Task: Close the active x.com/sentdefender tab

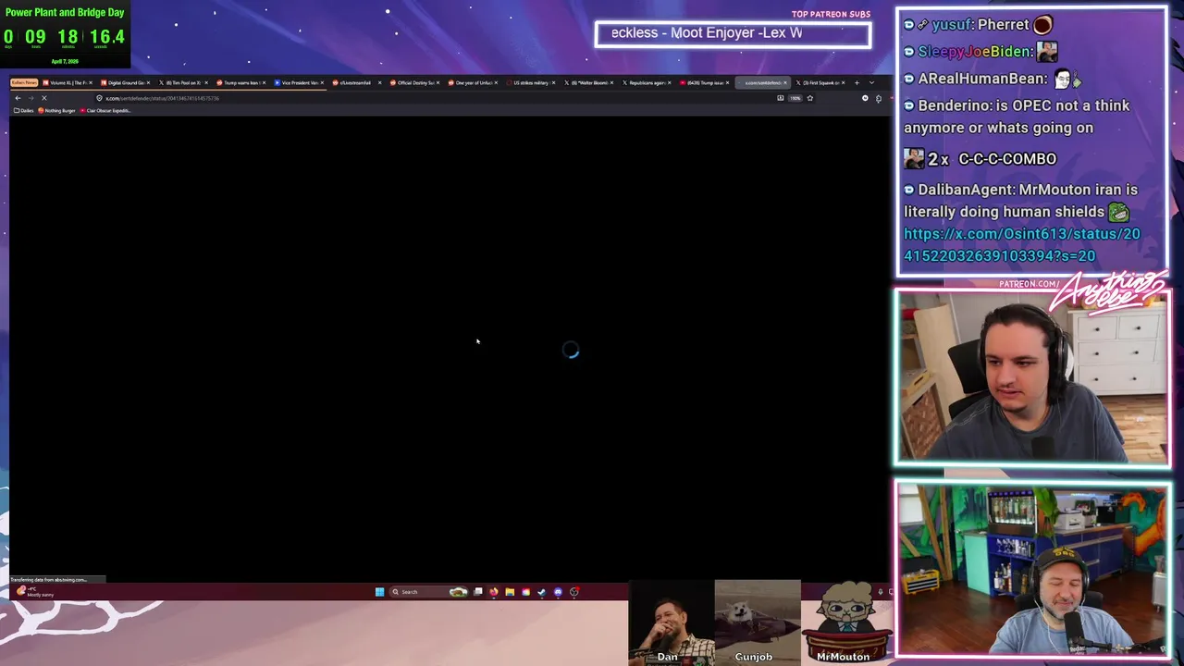Action: pos(785,82)
